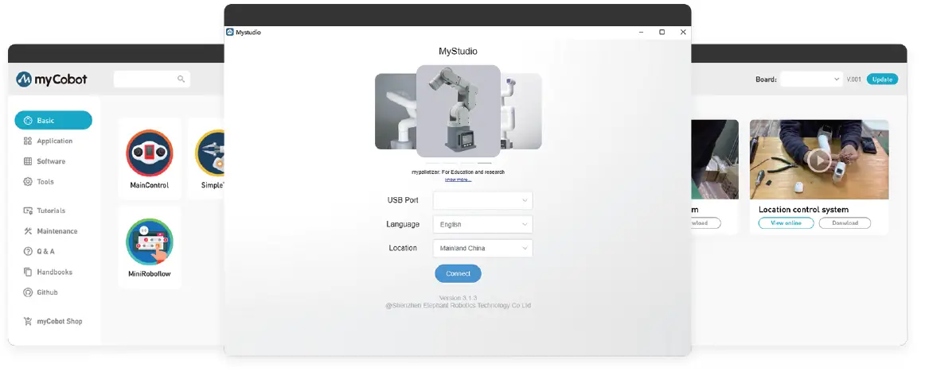
Task: Click the know more link under mypalletizer
Action: [x=458, y=179]
